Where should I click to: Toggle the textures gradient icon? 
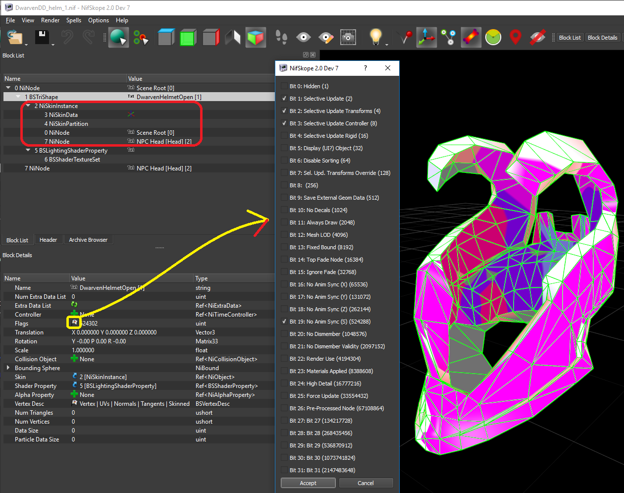tap(471, 38)
